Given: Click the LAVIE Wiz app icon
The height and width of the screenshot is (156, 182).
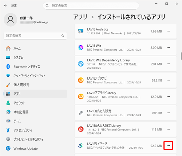Looking at the screenshot, I should coord(81,47).
